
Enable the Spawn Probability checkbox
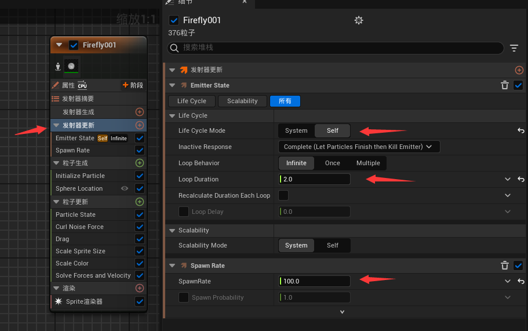[184, 297]
